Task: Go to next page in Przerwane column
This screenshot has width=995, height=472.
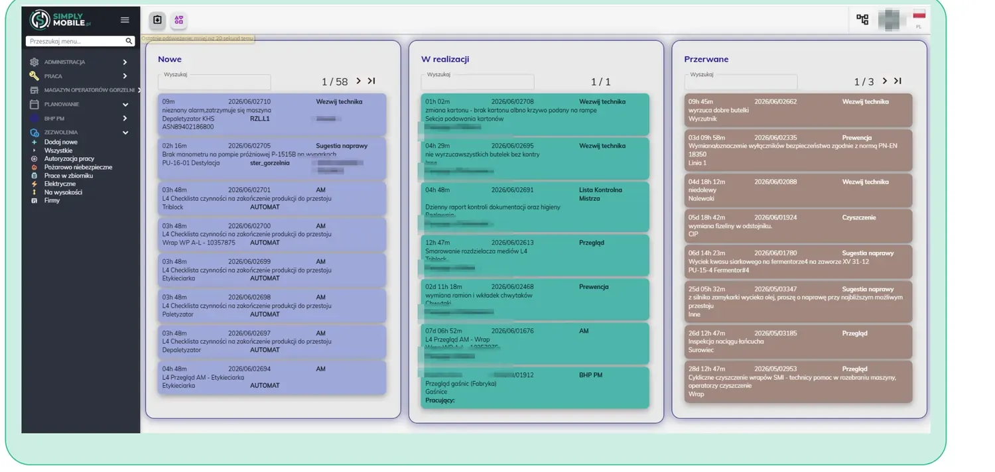Action: (884, 81)
